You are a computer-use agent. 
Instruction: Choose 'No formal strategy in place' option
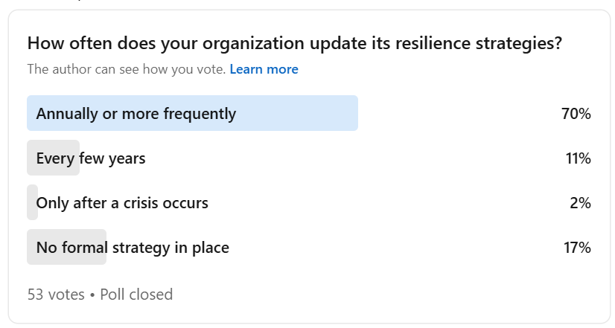[133, 247]
